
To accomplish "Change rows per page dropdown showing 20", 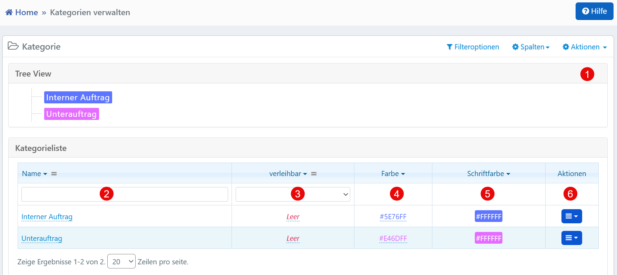I will [x=121, y=262].
